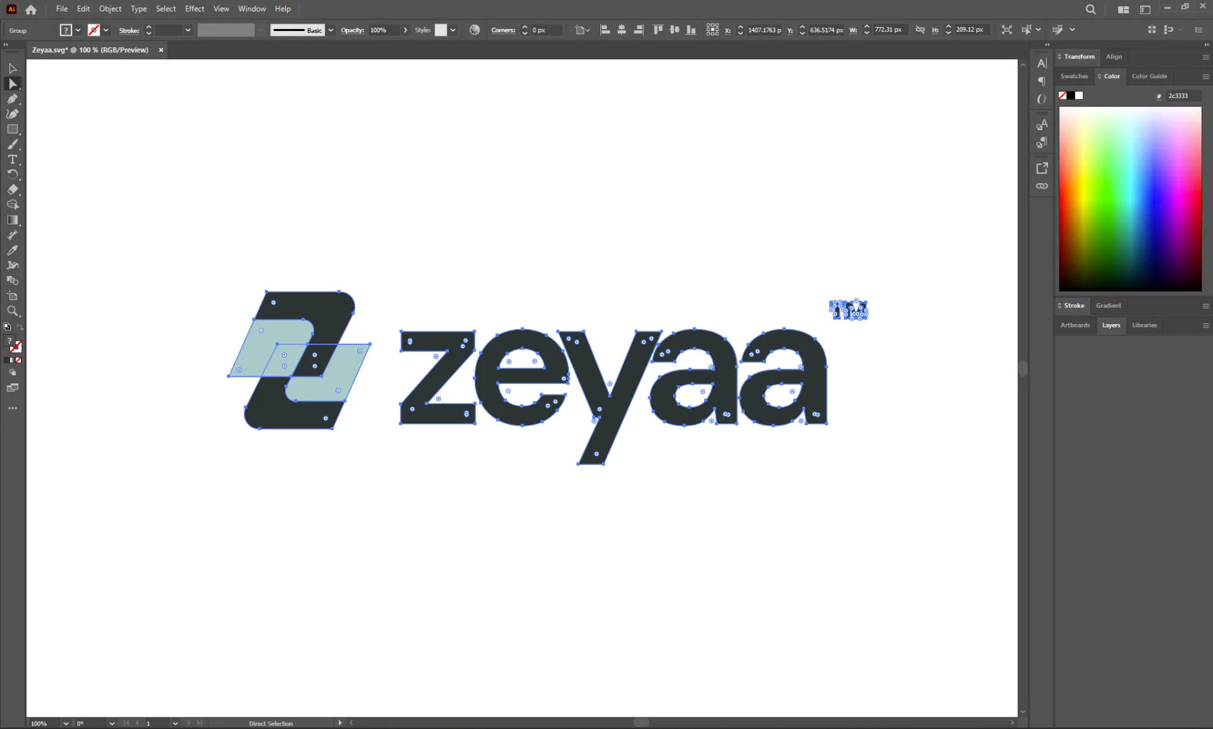Open the graphic Style dropdown
The width and height of the screenshot is (1213, 729).
(x=453, y=30)
